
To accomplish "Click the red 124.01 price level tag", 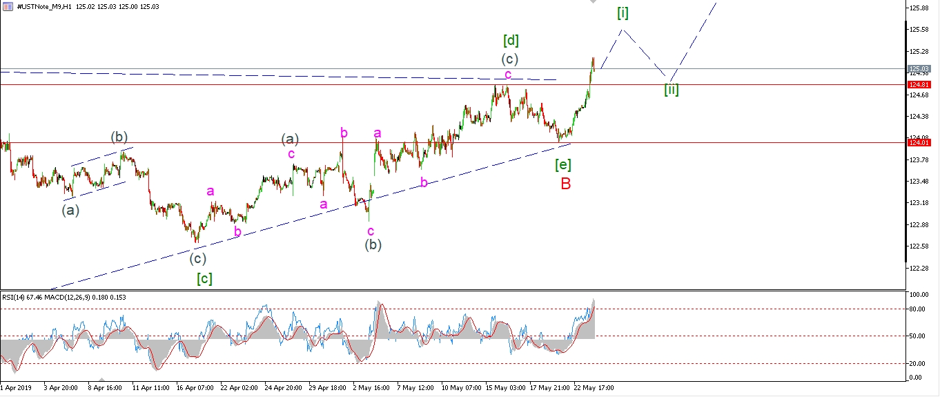I will (919, 142).
